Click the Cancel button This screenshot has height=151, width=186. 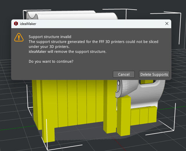point(124,74)
